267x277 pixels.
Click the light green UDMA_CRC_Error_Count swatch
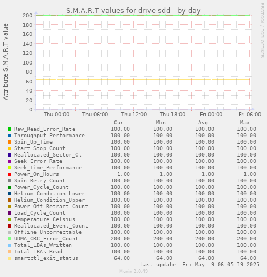tap(9, 239)
